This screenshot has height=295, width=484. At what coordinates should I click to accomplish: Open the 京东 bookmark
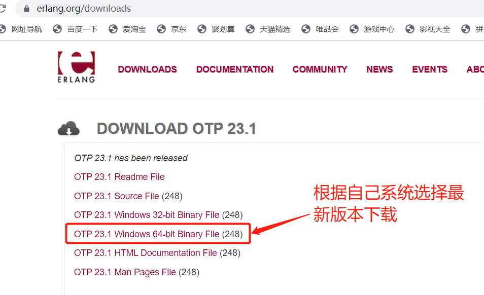[171, 29]
